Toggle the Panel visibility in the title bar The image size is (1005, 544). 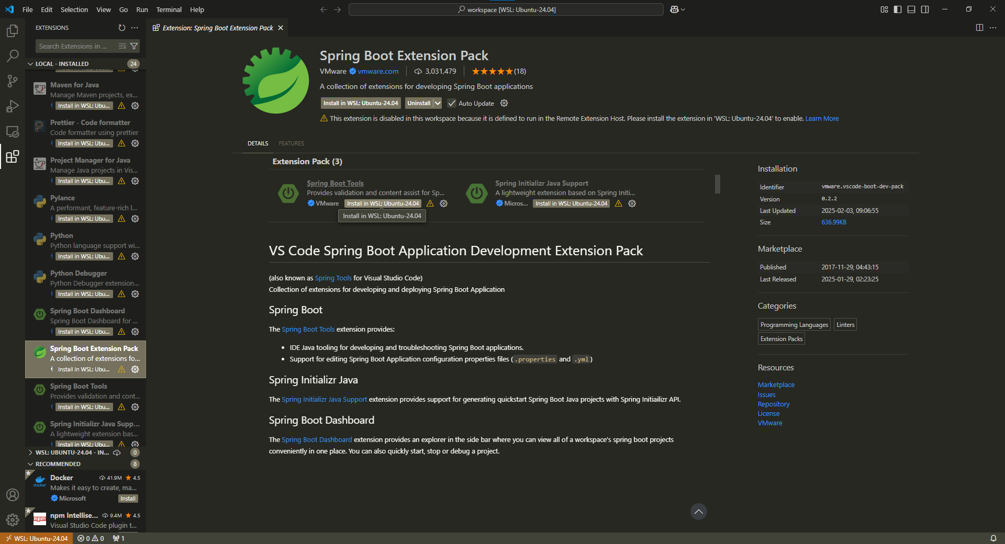tap(911, 9)
